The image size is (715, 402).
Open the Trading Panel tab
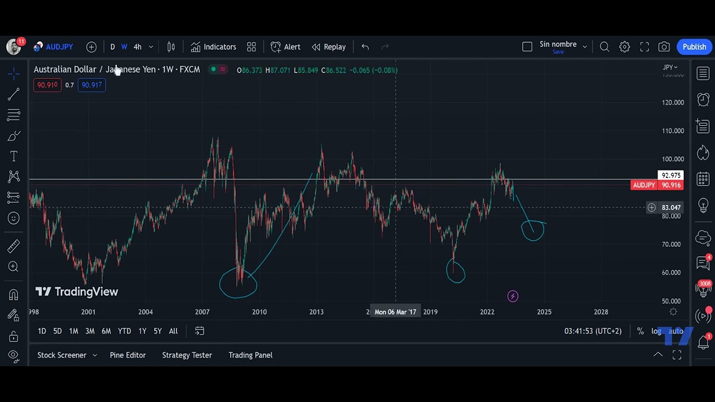[x=250, y=355]
